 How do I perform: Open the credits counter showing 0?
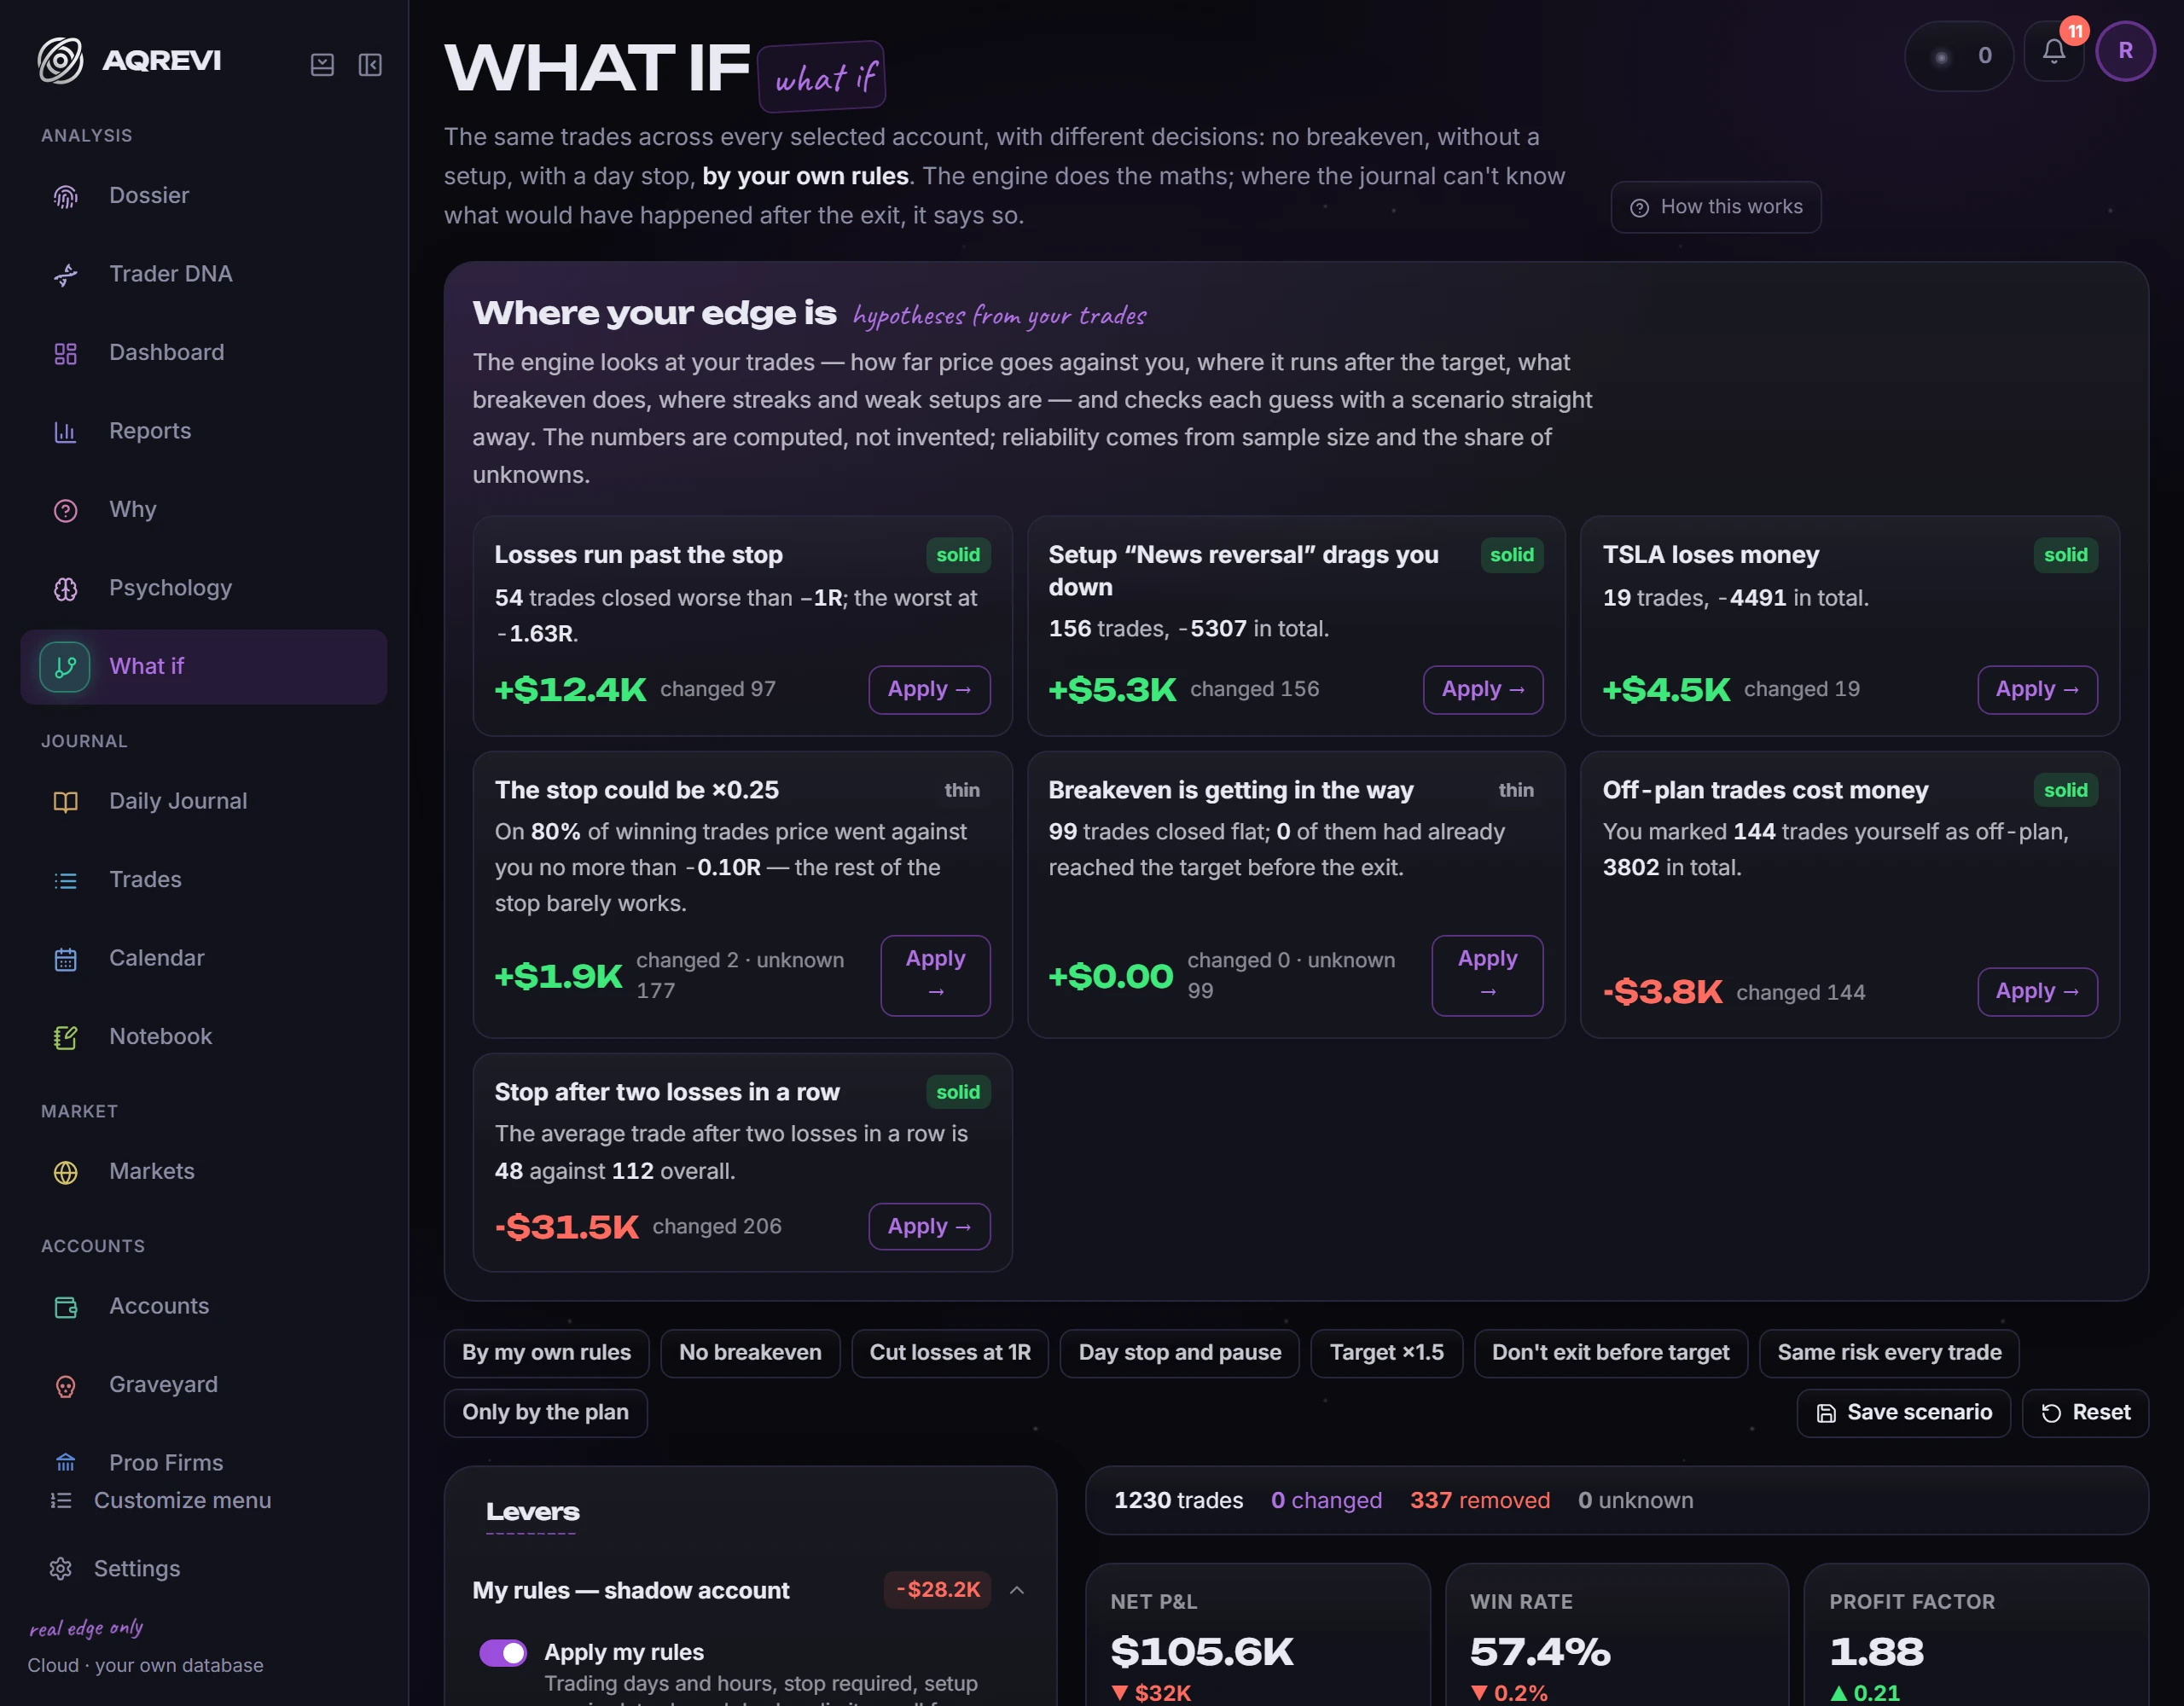click(1958, 56)
